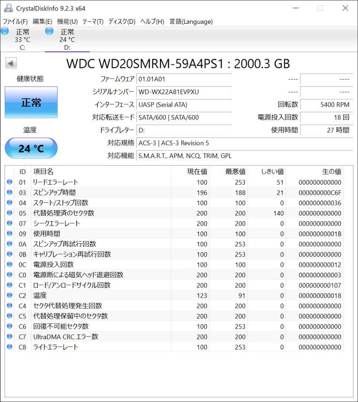
Task: Click raw value 00000000001B
Action: point(320,234)
